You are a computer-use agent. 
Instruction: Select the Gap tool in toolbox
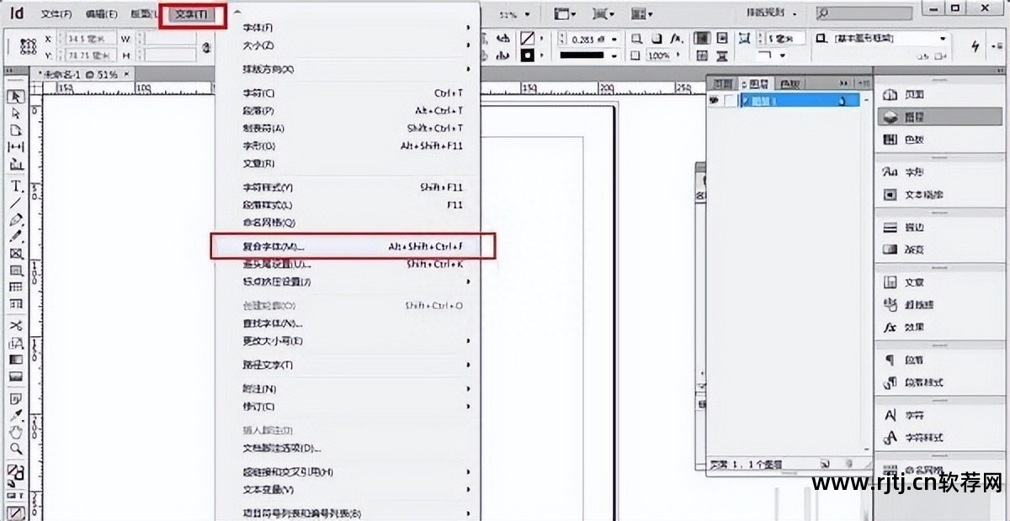(16, 147)
